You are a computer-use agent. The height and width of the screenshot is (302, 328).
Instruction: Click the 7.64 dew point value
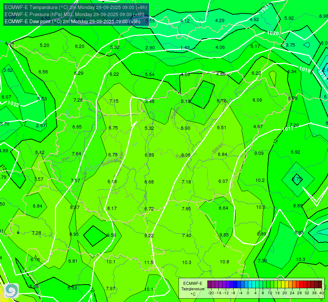[x=76, y=154]
